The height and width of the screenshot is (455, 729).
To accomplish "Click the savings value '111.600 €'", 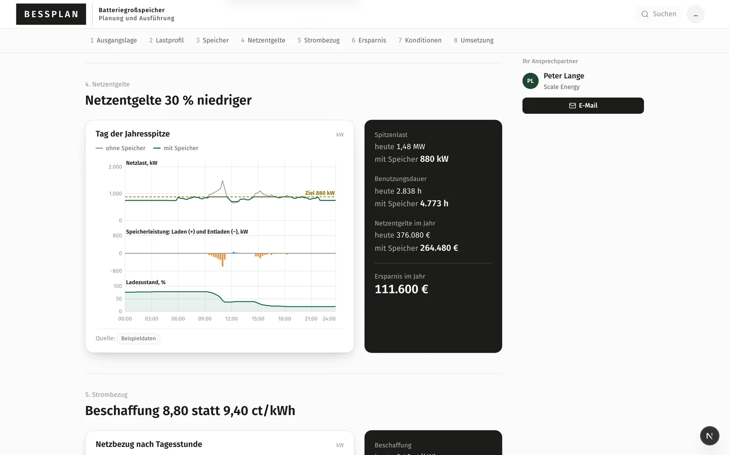I will (401, 289).
